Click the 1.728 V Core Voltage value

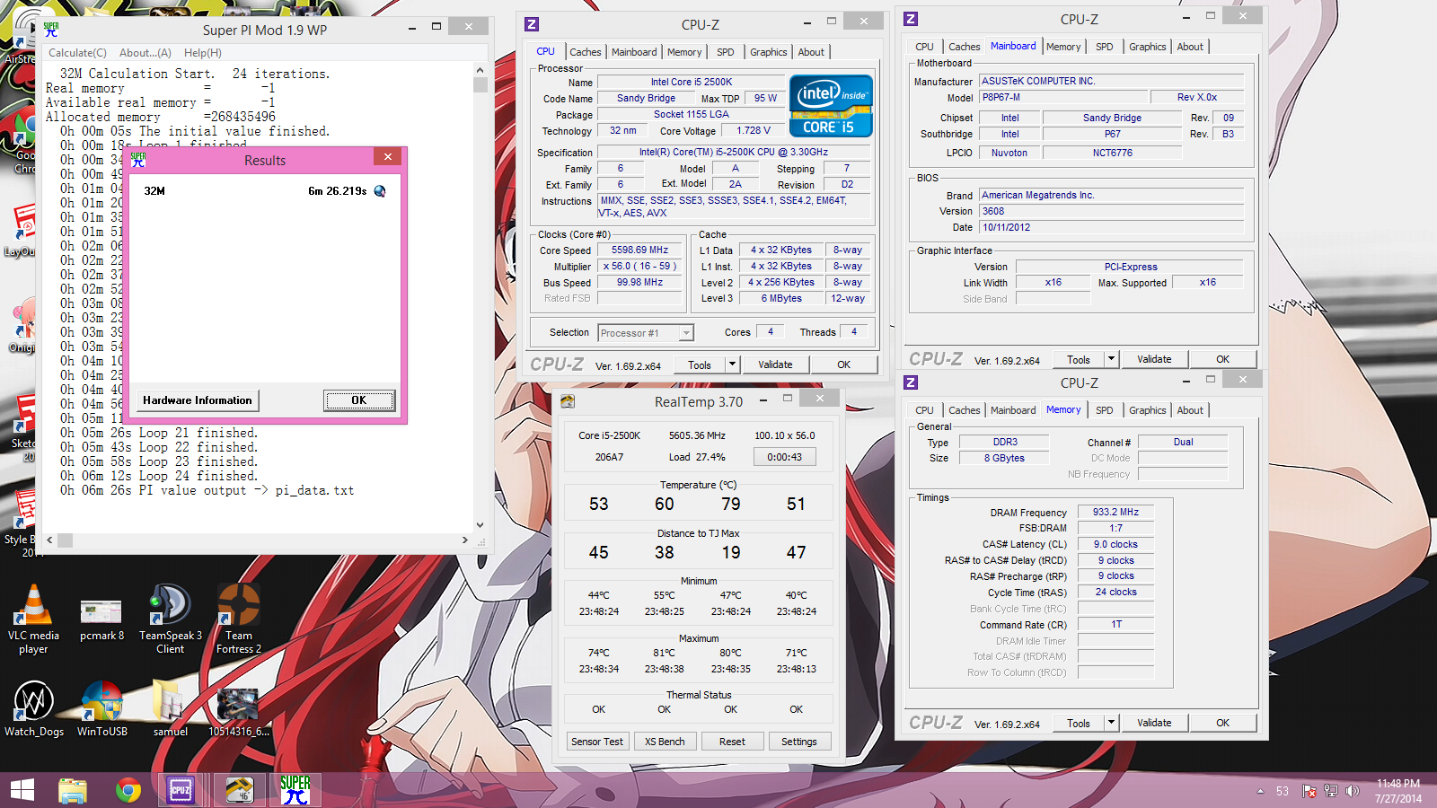click(754, 130)
